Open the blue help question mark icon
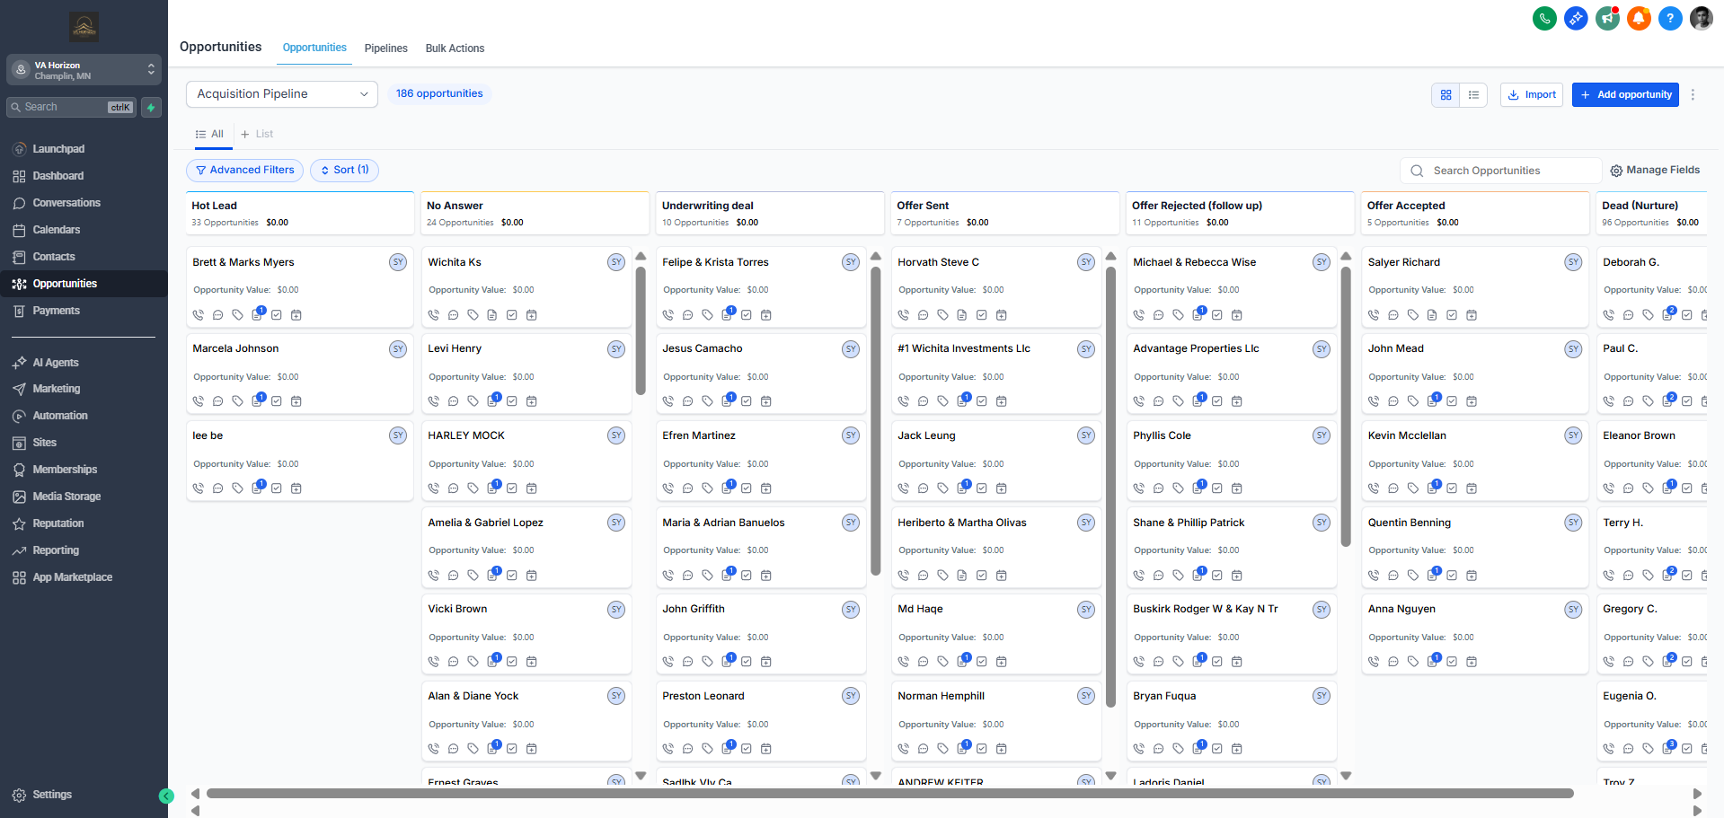Screen dimensions: 1724x818 1670,18
